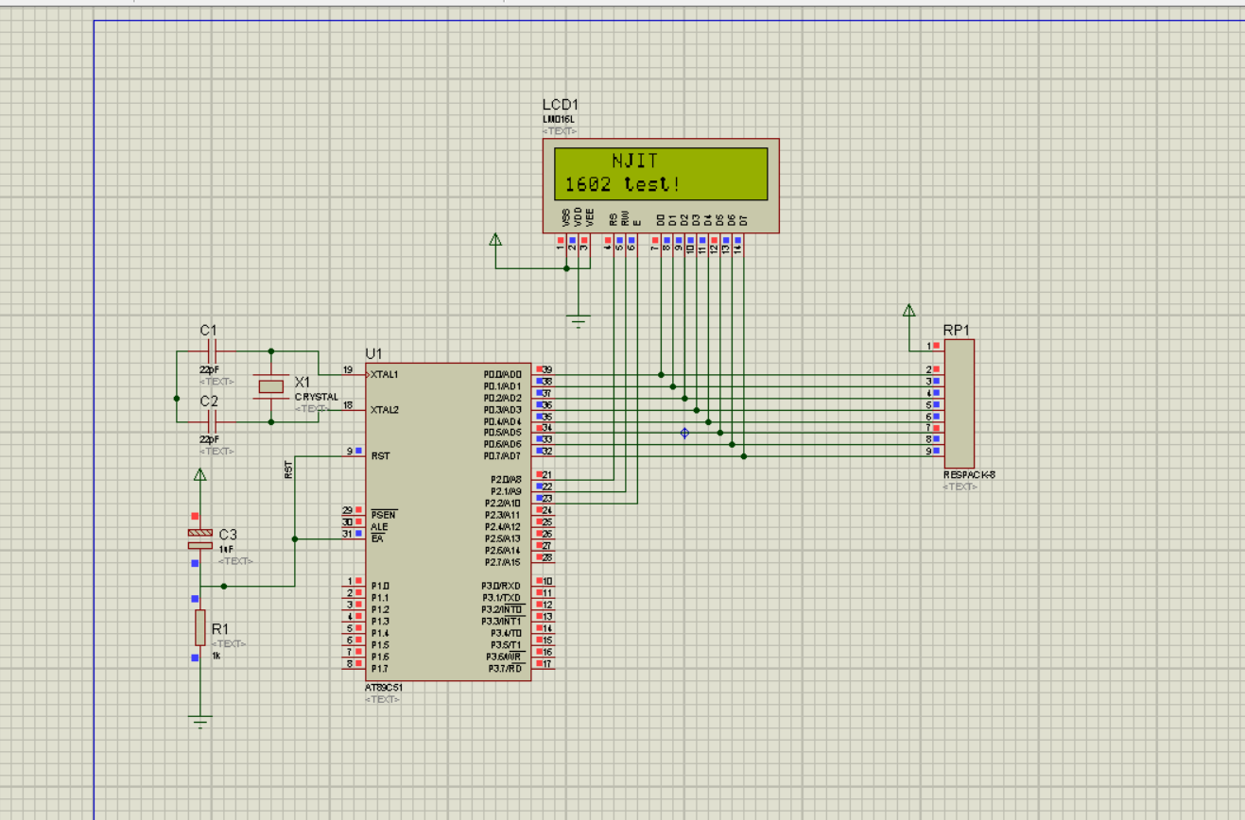Click the RP1 reference label
1245x820 pixels.
click(x=957, y=330)
